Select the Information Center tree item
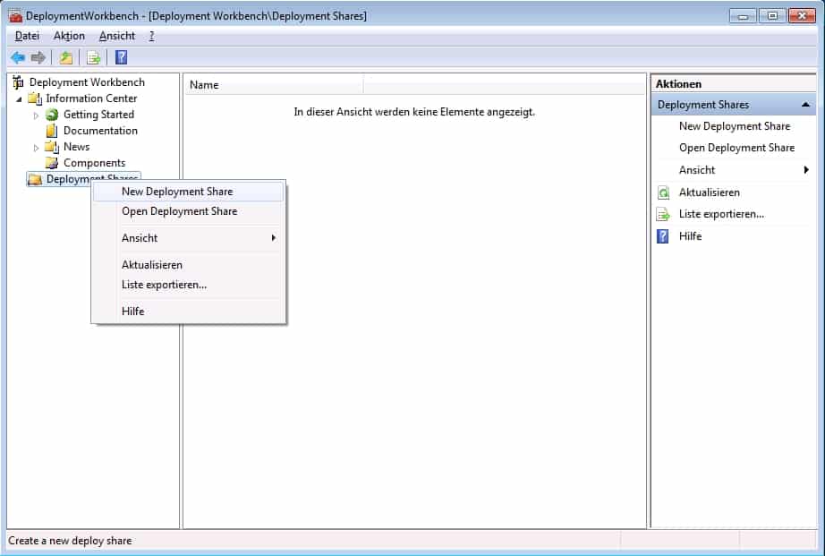Image resolution: width=825 pixels, height=556 pixels. 91,98
